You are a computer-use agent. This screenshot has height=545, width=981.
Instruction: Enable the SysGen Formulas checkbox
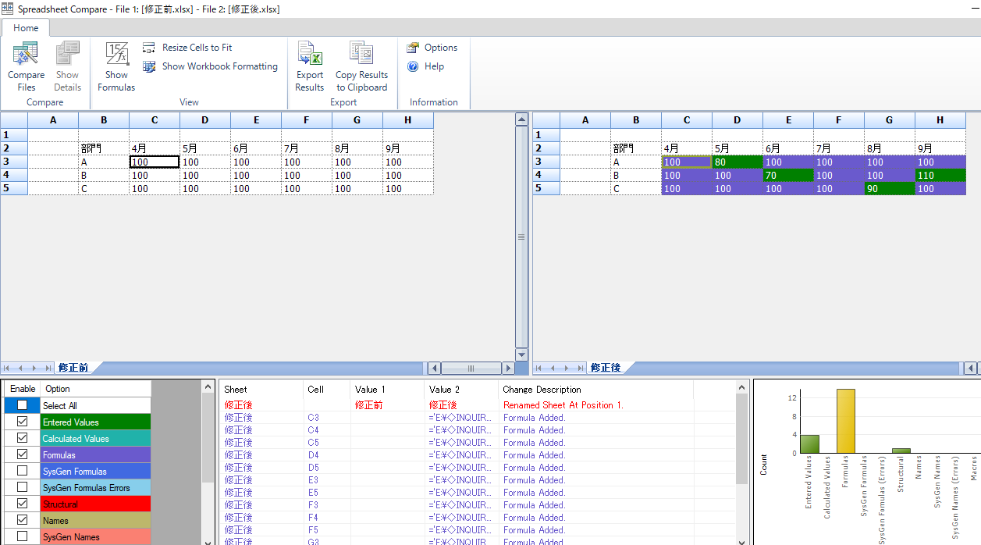click(x=22, y=471)
